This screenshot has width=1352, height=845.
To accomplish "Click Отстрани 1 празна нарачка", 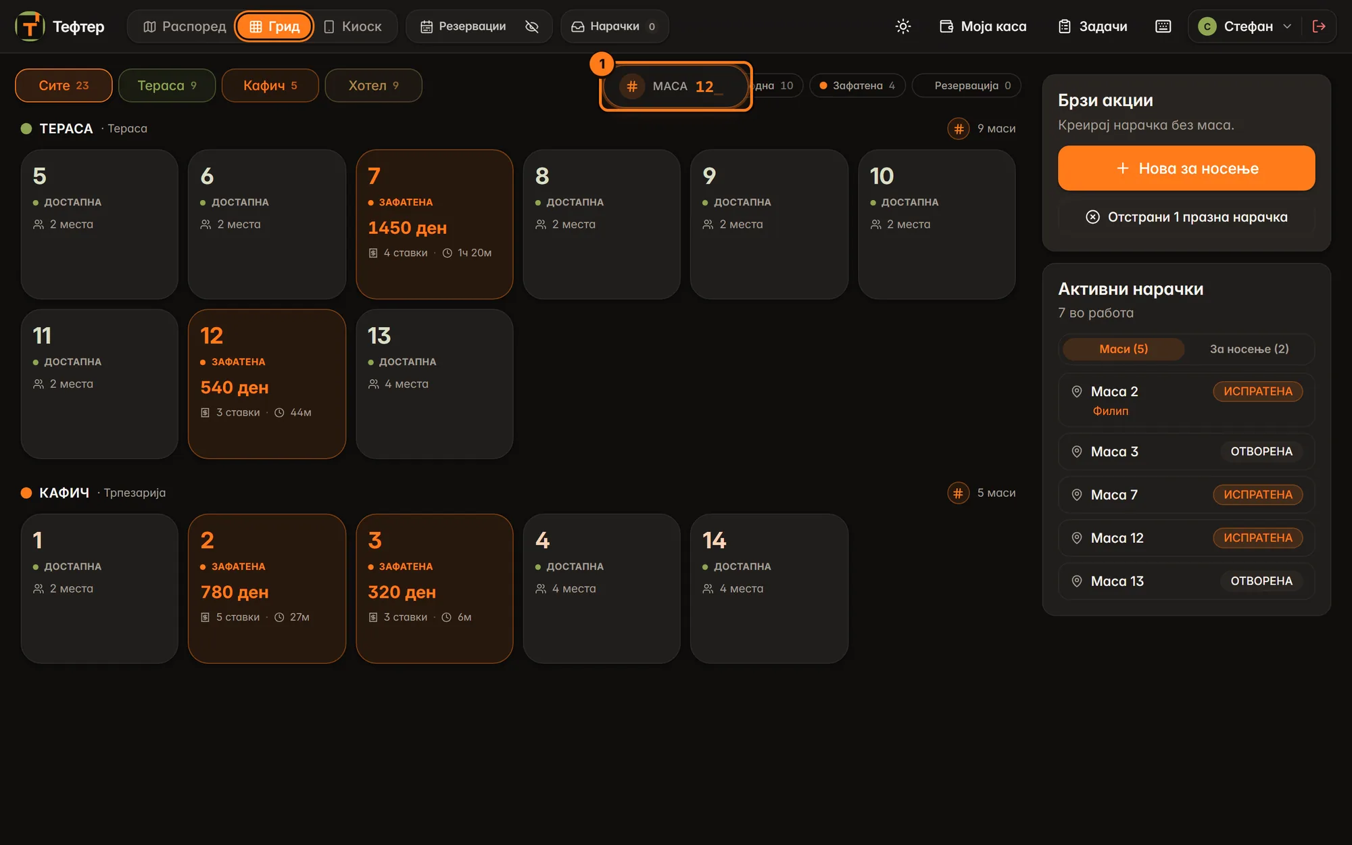I will pyautogui.click(x=1186, y=217).
